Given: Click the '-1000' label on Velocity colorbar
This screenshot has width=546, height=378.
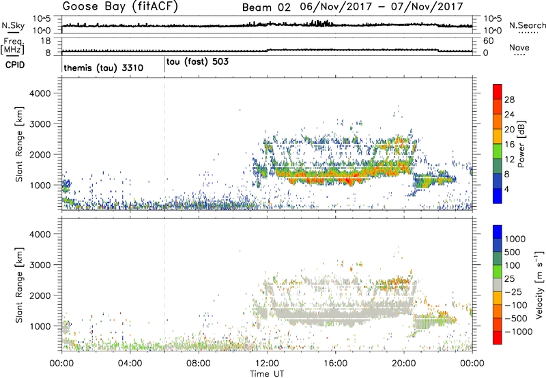Looking at the screenshot, I should tap(519, 332).
